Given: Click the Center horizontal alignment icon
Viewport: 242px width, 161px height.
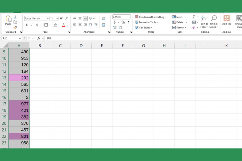Looking at the screenshot, I should point(80,25).
